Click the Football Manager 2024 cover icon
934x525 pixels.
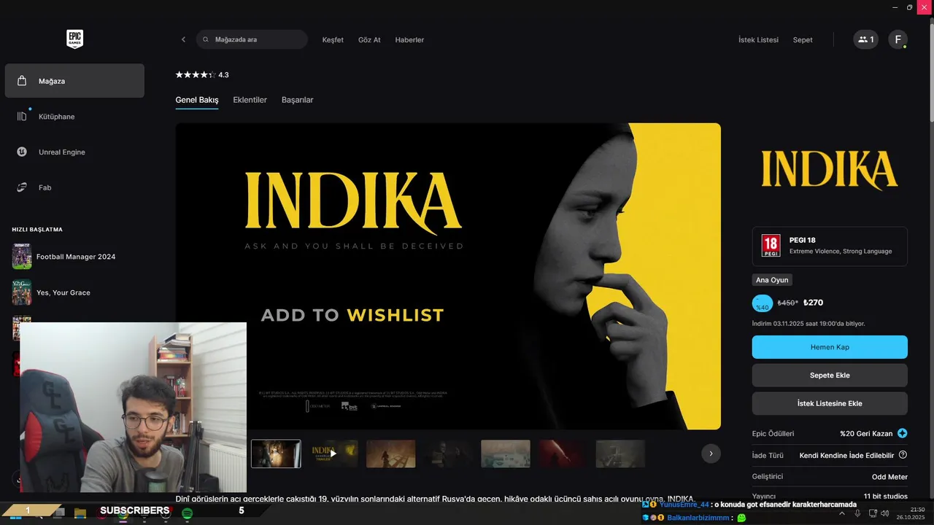click(22, 257)
